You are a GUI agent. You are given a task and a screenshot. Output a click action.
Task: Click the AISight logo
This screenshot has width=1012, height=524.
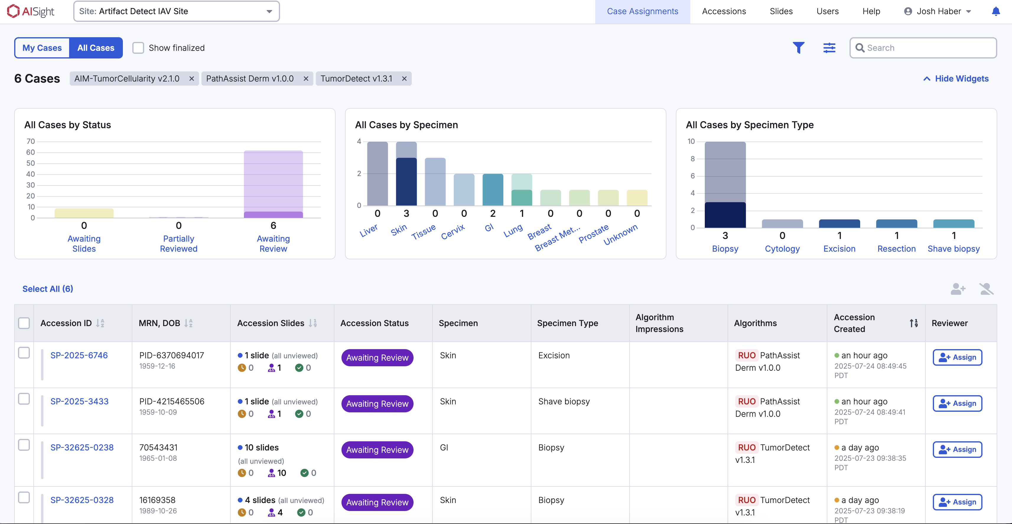pyautogui.click(x=31, y=11)
